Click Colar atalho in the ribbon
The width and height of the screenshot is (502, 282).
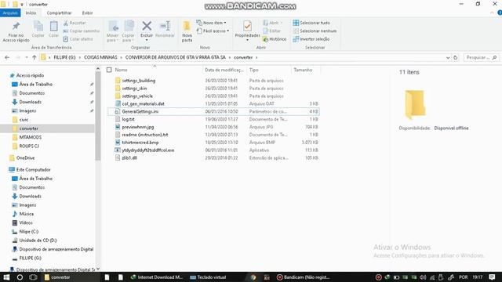point(78,39)
